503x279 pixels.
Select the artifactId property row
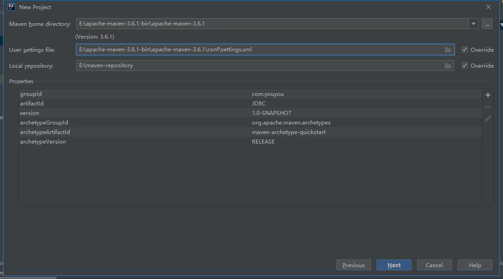click(x=250, y=104)
